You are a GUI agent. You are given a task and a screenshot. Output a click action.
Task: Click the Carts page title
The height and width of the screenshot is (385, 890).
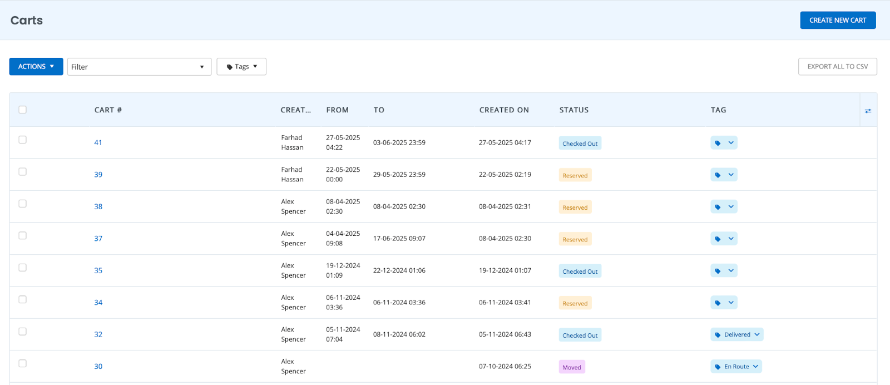[27, 21]
